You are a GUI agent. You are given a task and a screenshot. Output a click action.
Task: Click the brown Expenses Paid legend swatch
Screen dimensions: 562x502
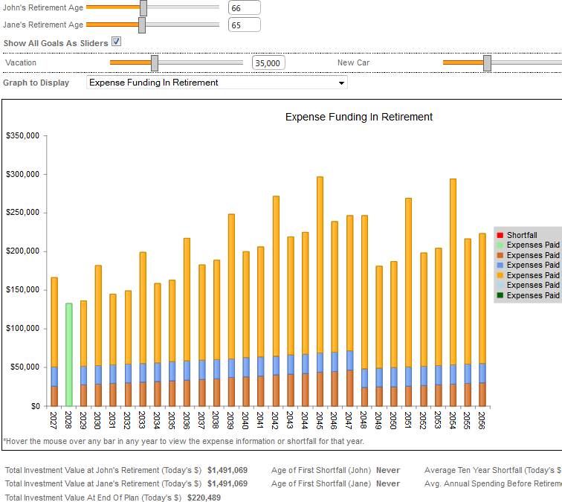pos(500,255)
